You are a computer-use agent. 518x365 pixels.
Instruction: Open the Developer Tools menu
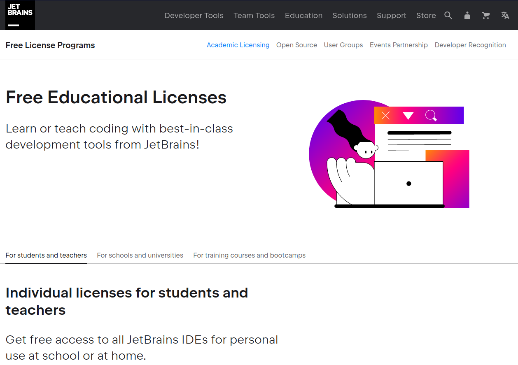pyautogui.click(x=194, y=16)
